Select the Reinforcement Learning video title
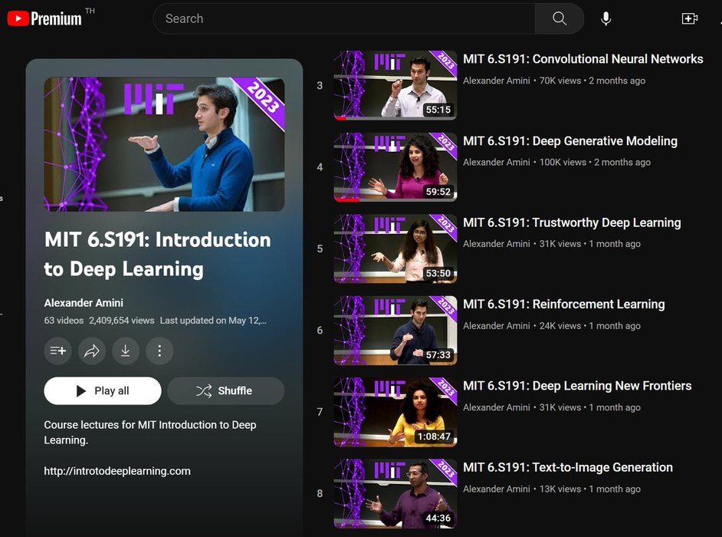 coord(563,305)
